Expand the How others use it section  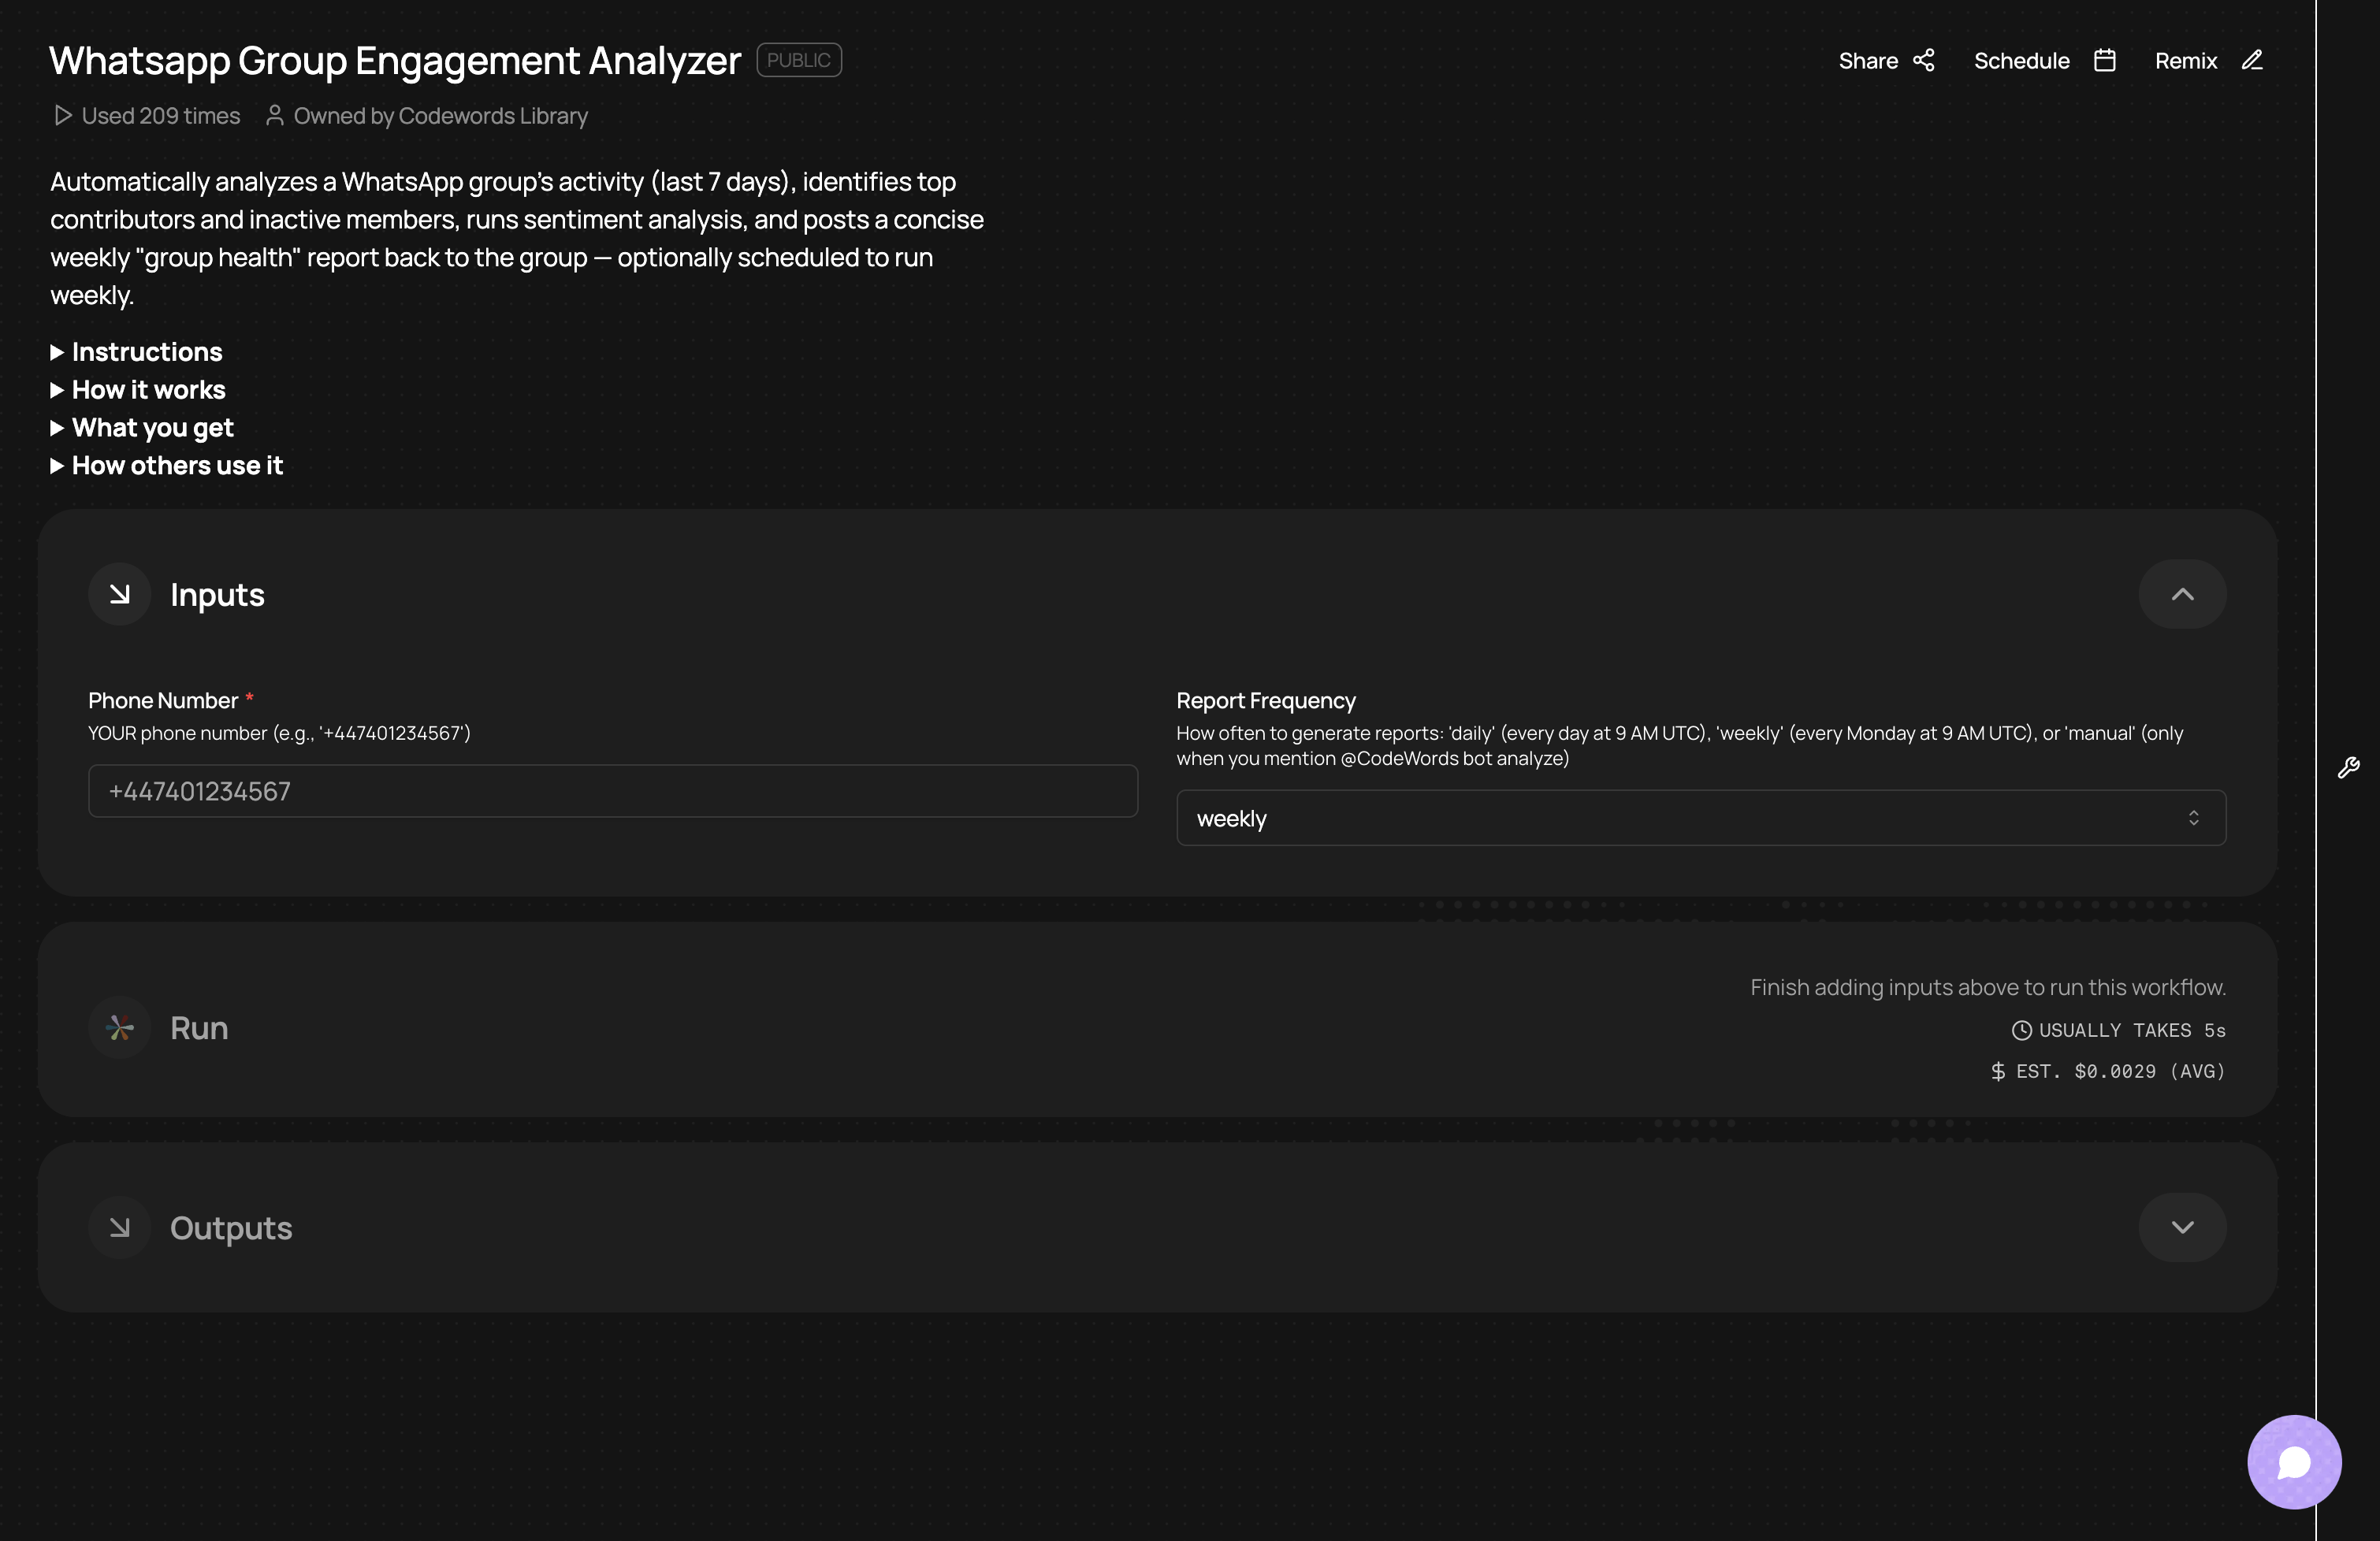tap(167, 466)
